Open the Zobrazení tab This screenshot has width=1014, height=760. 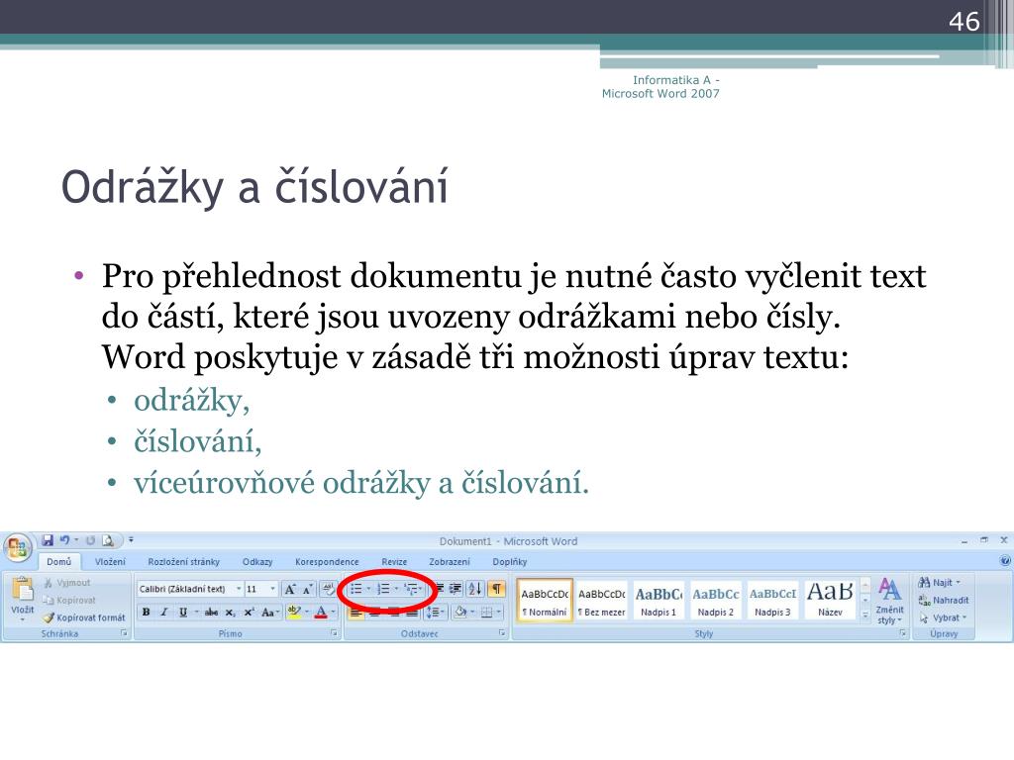(x=450, y=562)
